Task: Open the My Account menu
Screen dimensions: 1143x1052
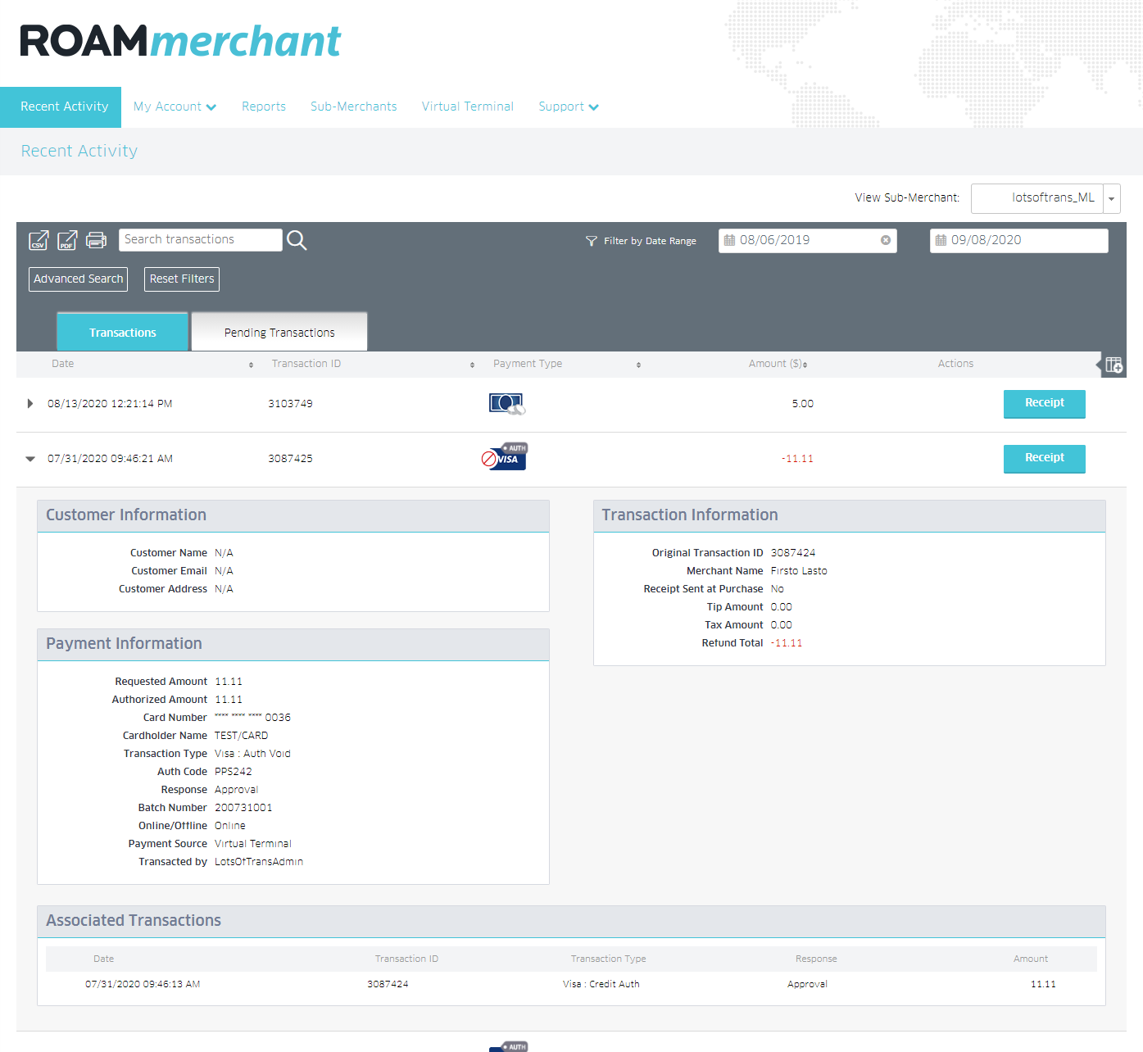Action: 175,107
